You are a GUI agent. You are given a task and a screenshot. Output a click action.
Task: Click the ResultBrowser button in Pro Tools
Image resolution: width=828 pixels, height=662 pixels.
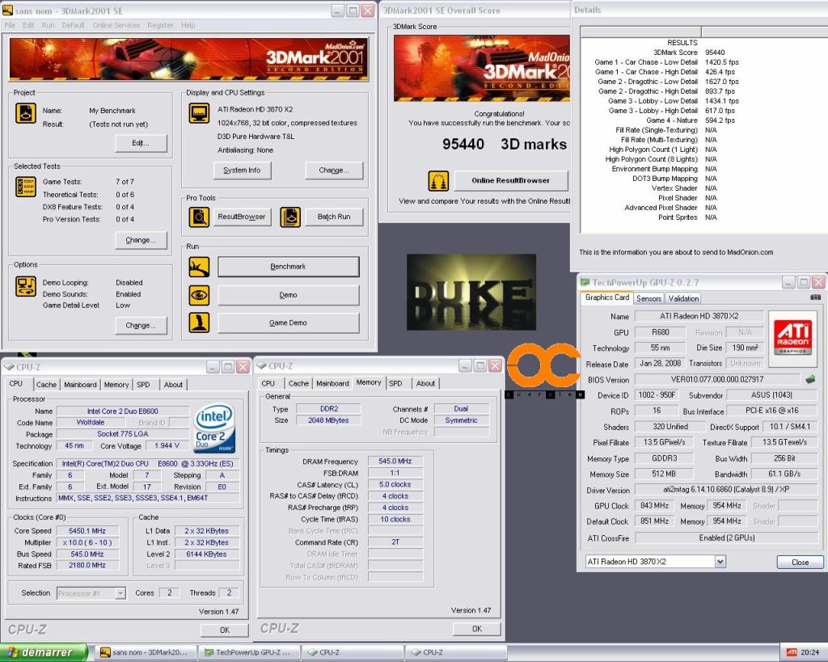pyautogui.click(x=242, y=217)
